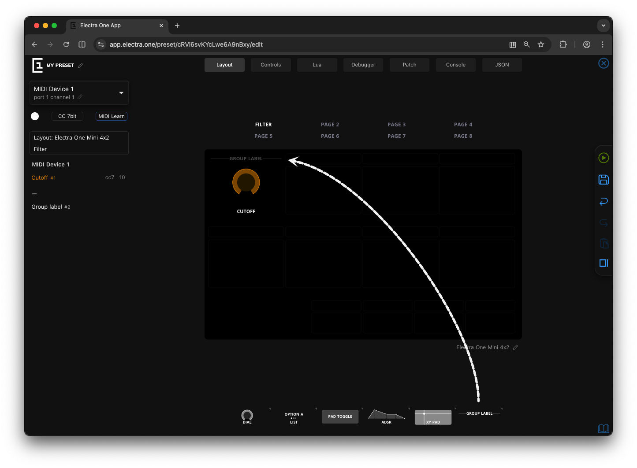Select the Pad Toggle control in palette
The height and width of the screenshot is (468, 637).
340,416
